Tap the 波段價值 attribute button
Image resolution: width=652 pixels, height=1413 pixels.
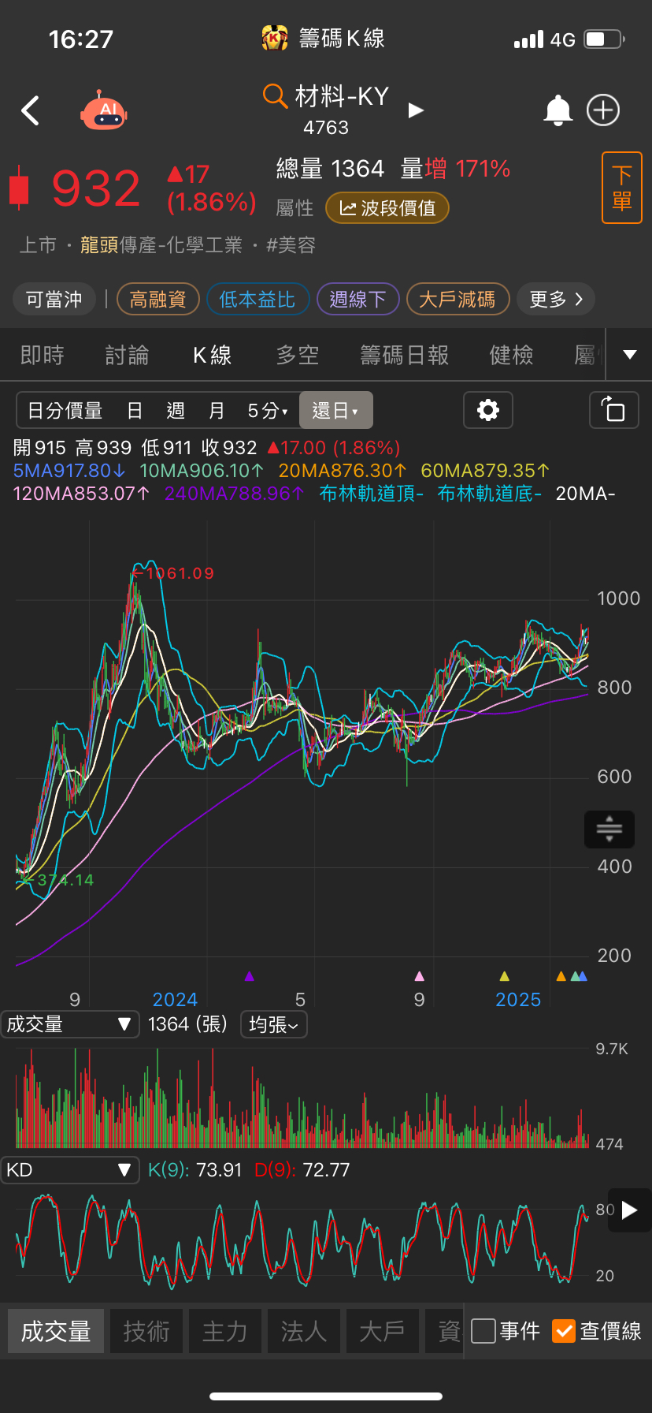pyautogui.click(x=387, y=208)
